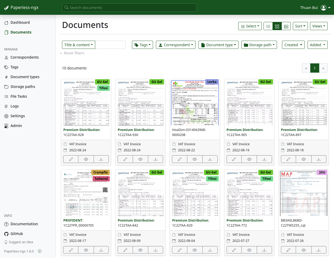Edit the PROFIDENT 1C22TPR_00000705 document
334x258 pixels.
tap(71, 250)
